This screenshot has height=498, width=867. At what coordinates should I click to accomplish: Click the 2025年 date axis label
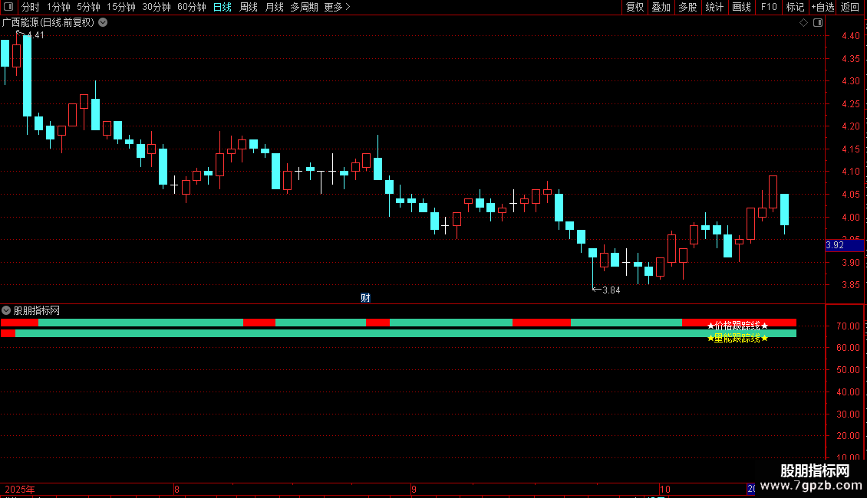20,489
